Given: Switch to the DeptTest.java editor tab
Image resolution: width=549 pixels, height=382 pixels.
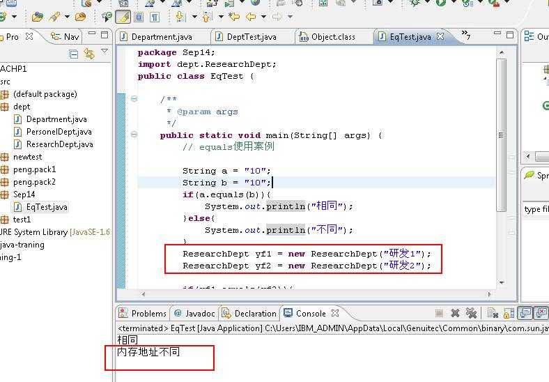Looking at the screenshot, I should (246, 37).
